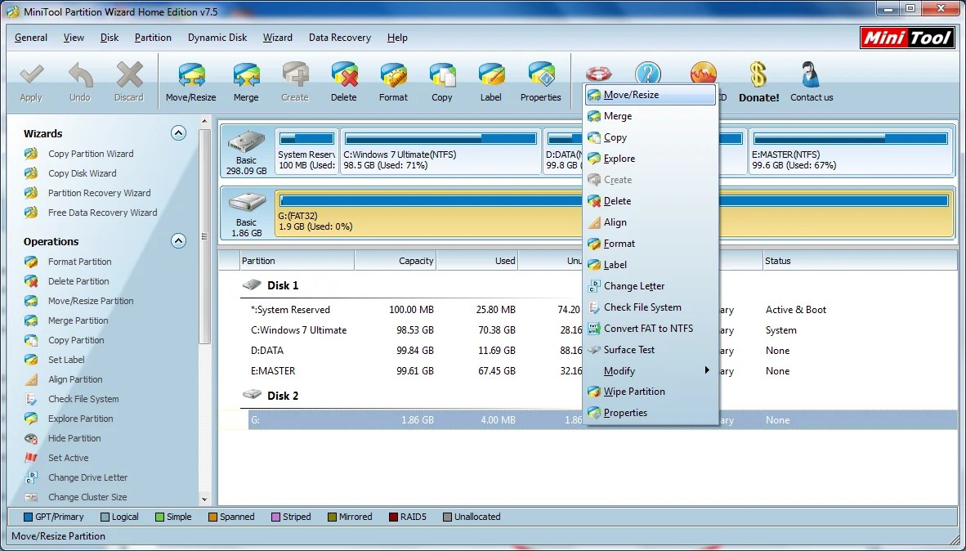
Task: Select Hide Partition in the Operations panel
Action: click(74, 438)
